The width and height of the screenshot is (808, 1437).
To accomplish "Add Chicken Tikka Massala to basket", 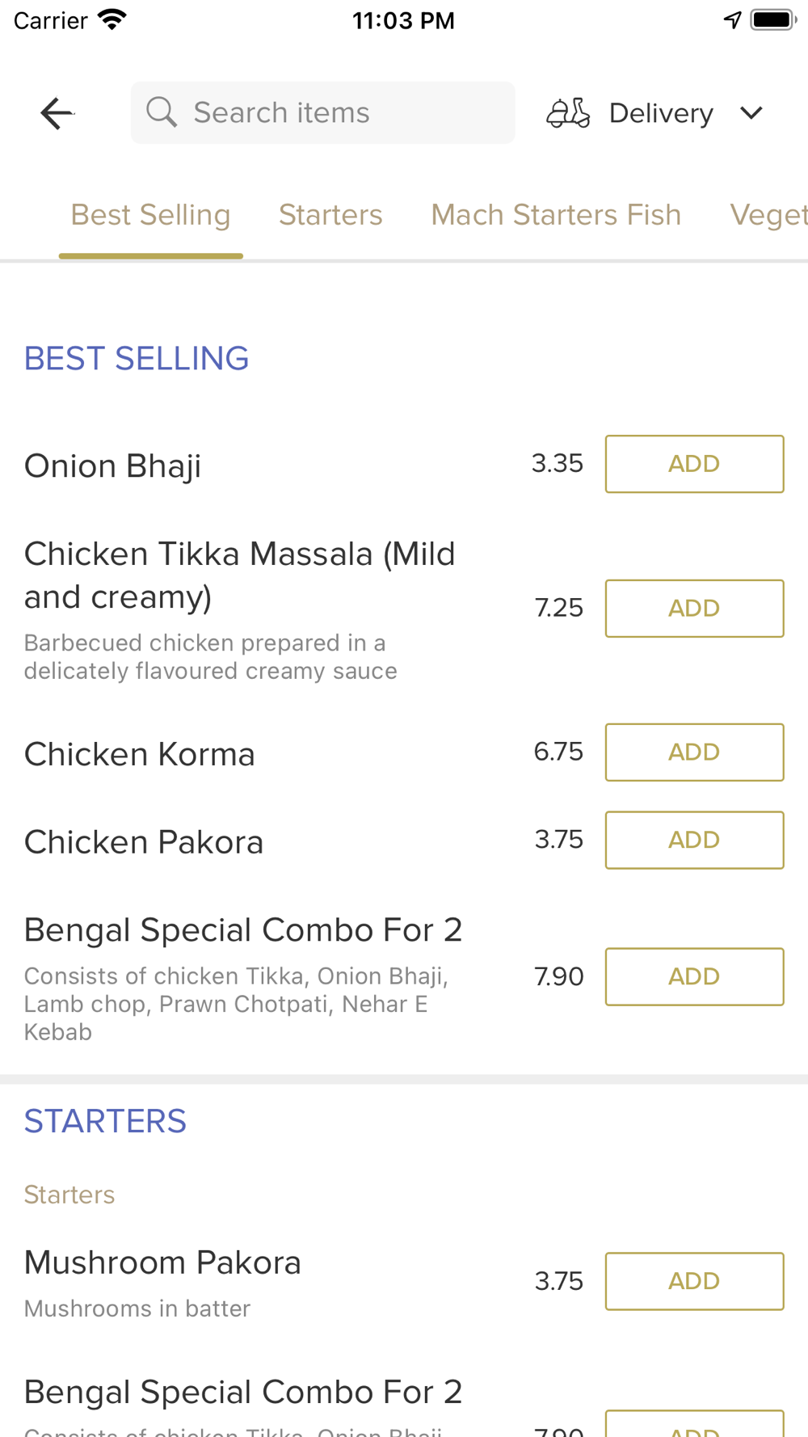I will [694, 609].
